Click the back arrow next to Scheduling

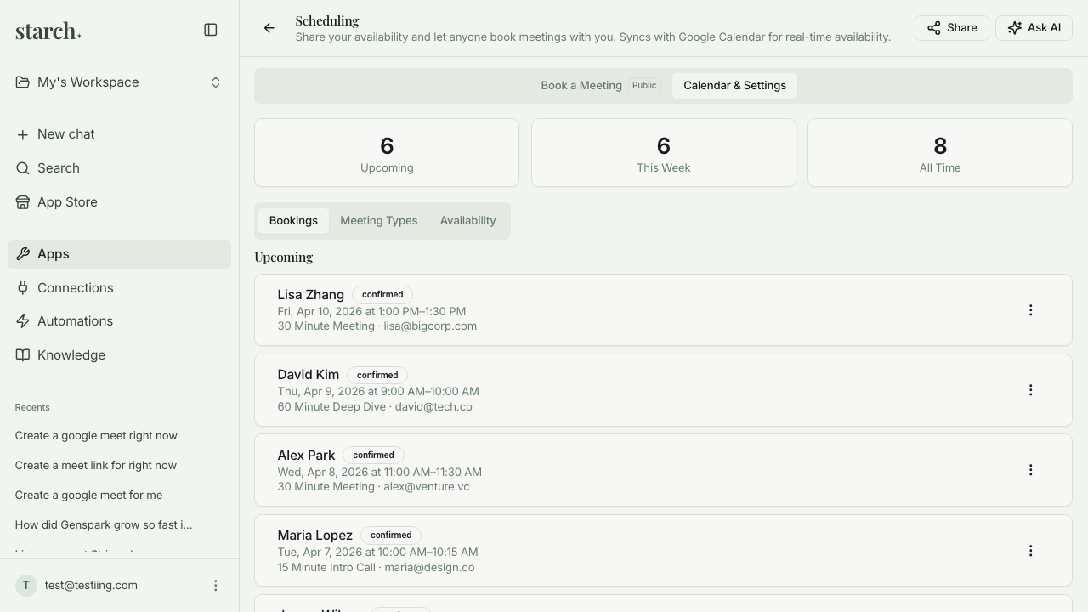tap(269, 28)
